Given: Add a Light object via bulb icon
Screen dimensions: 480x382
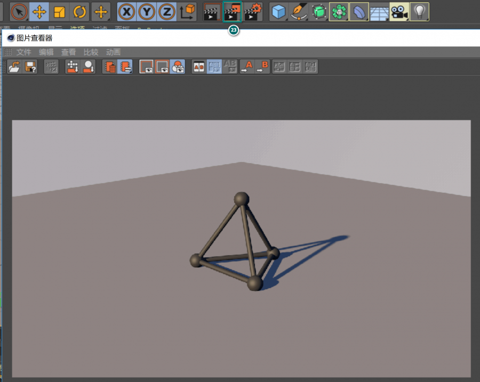Looking at the screenshot, I should [419, 12].
